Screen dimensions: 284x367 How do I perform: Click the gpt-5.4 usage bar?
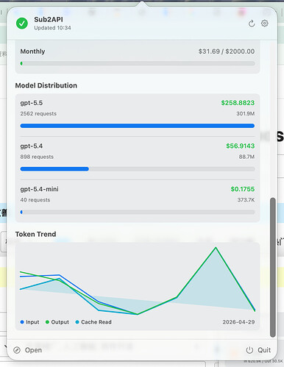coord(138,169)
